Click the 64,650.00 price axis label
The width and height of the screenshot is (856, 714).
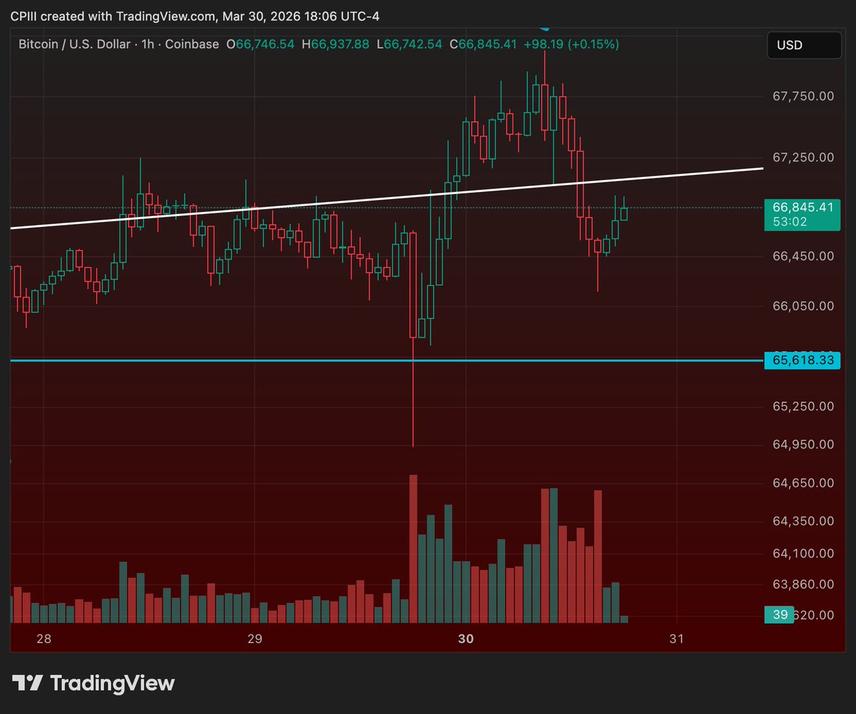(x=802, y=483)
